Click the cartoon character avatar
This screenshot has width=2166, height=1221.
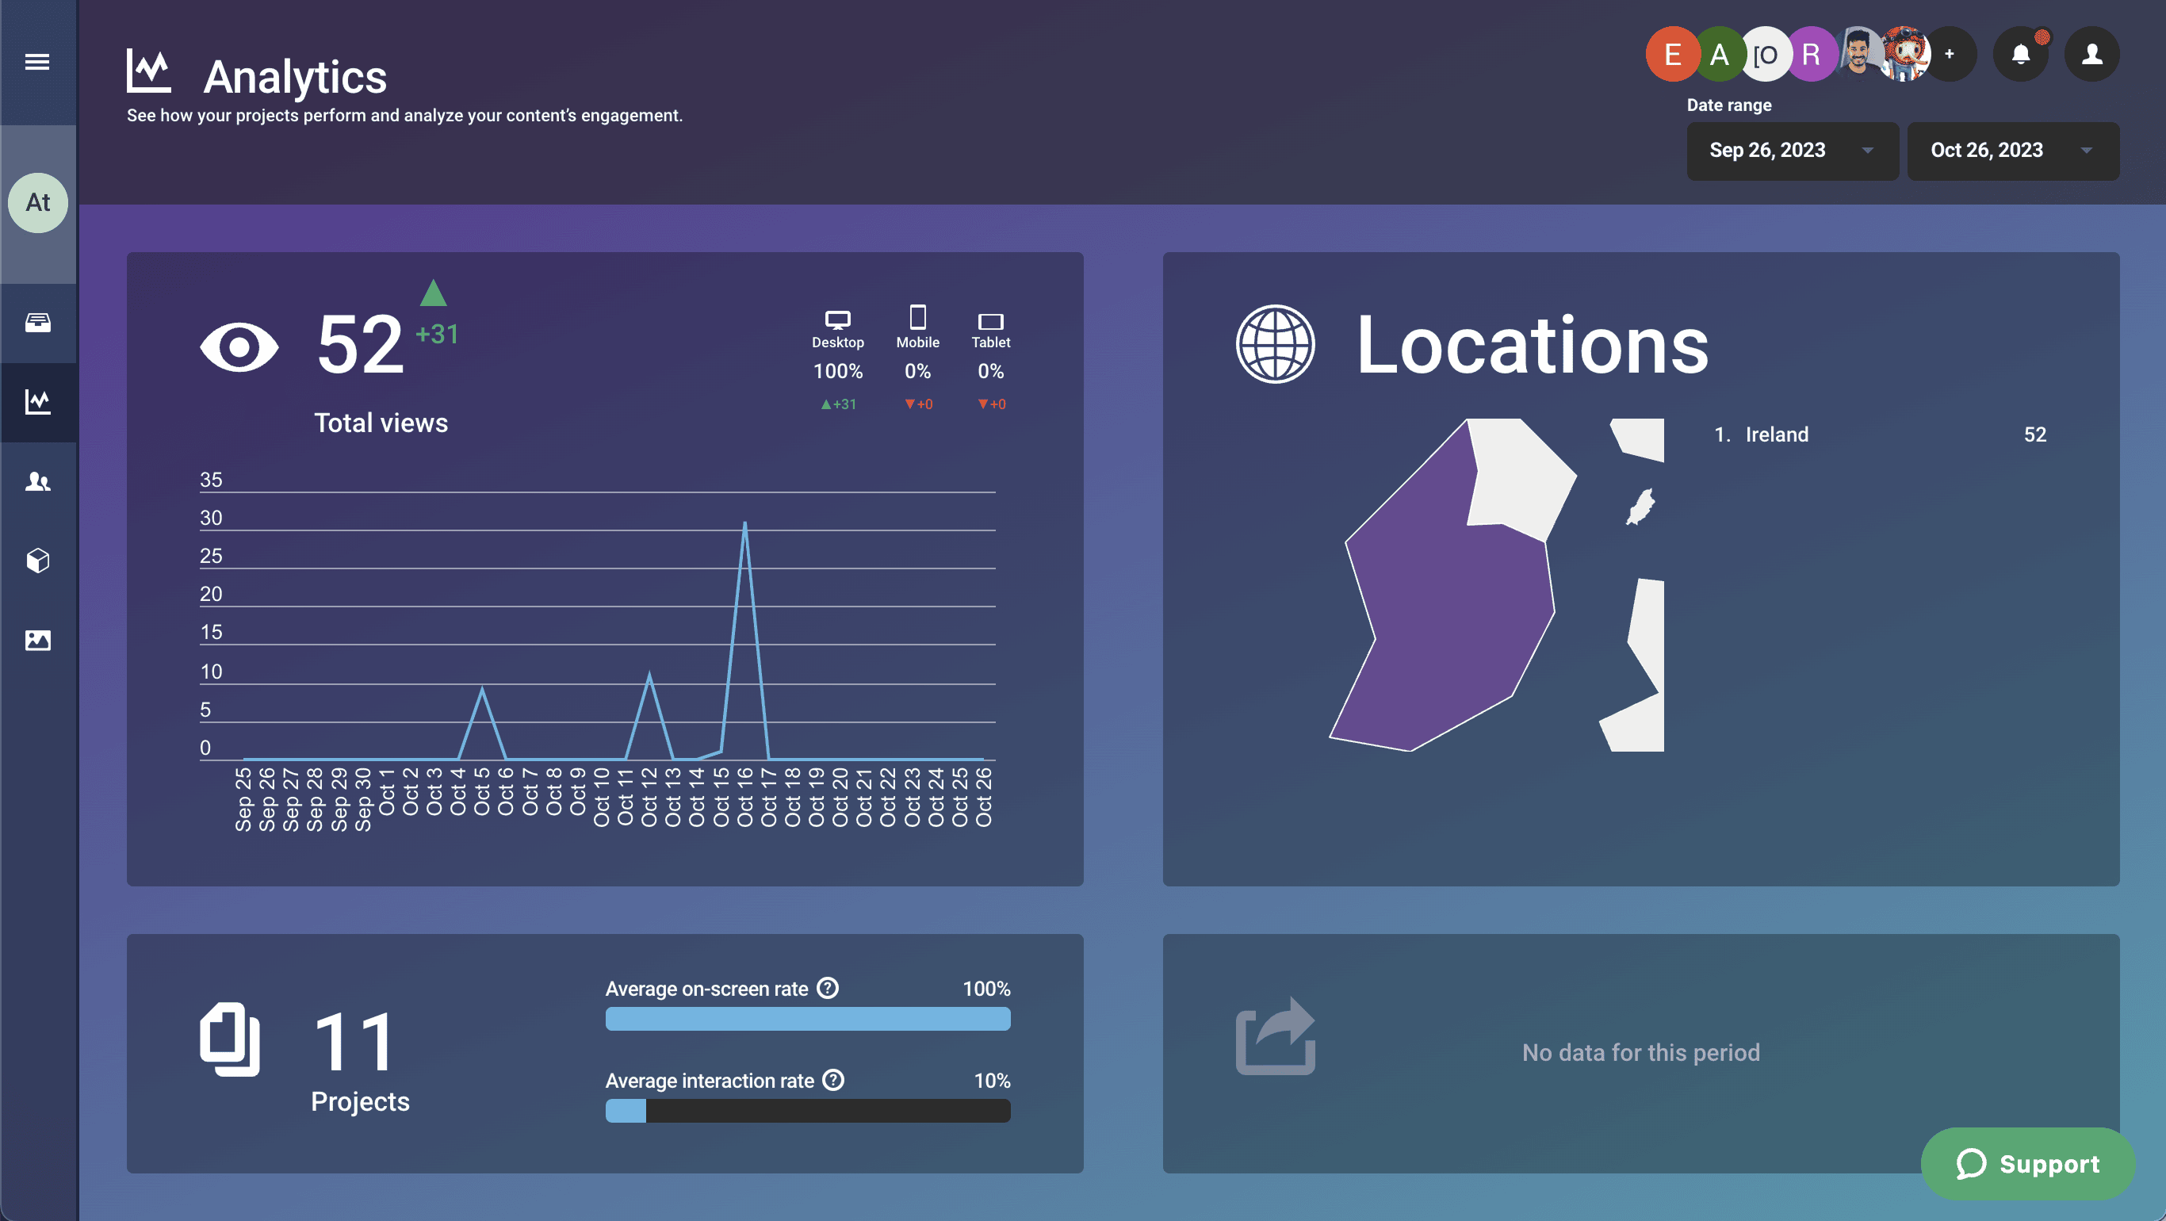1904,55
